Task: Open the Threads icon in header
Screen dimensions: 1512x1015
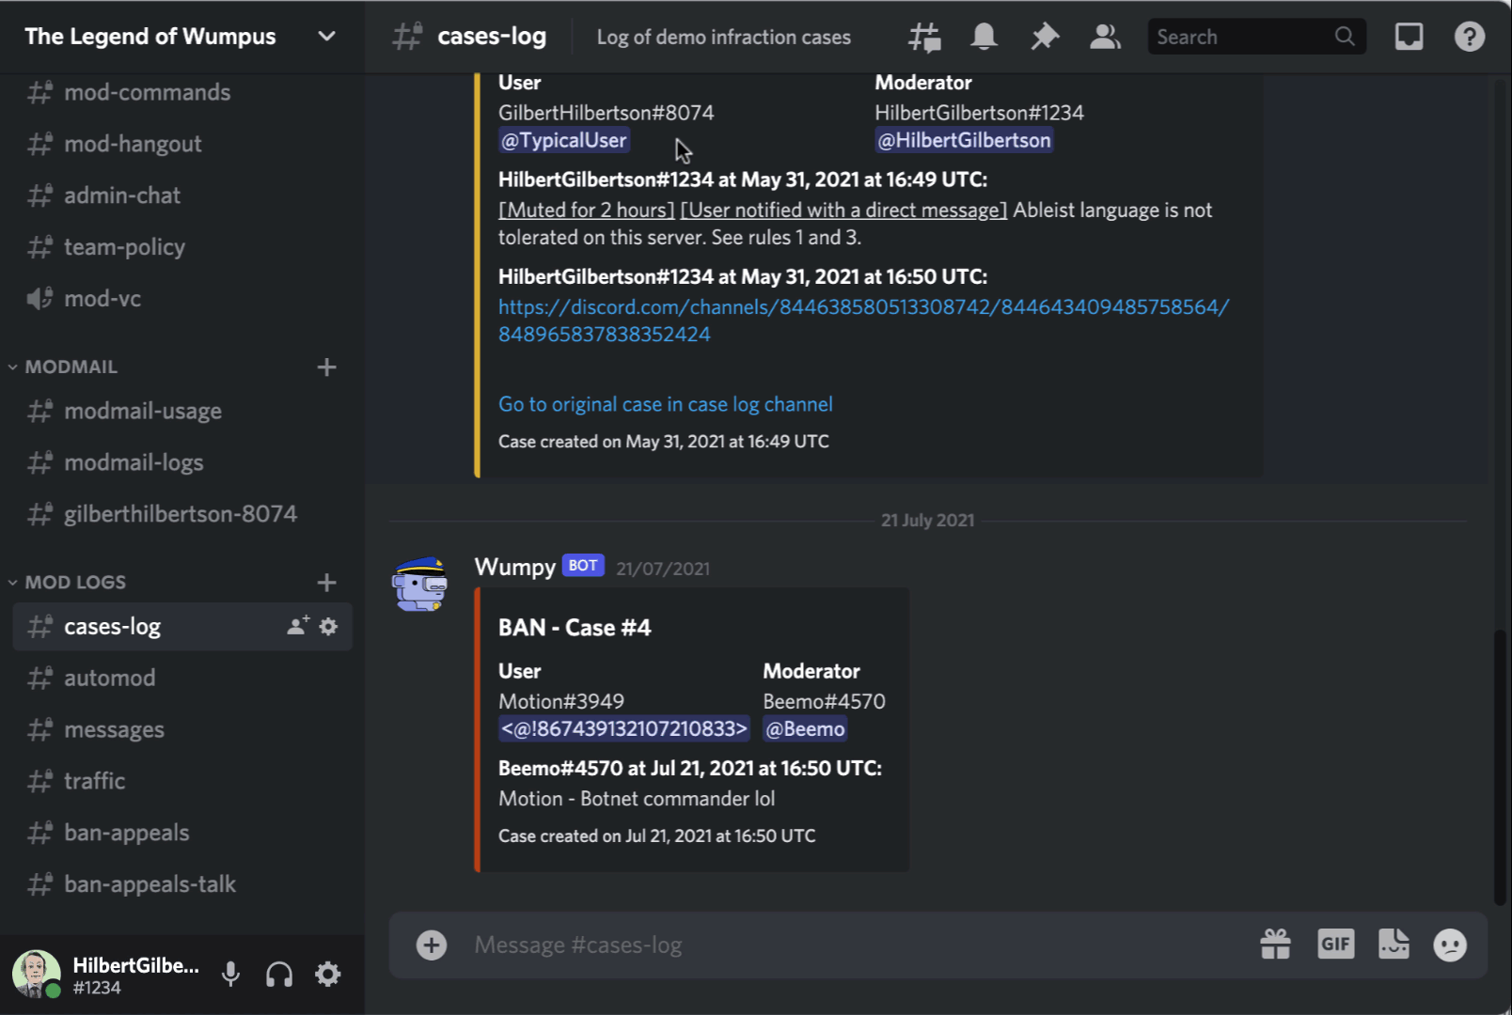Action: [924, 37]
